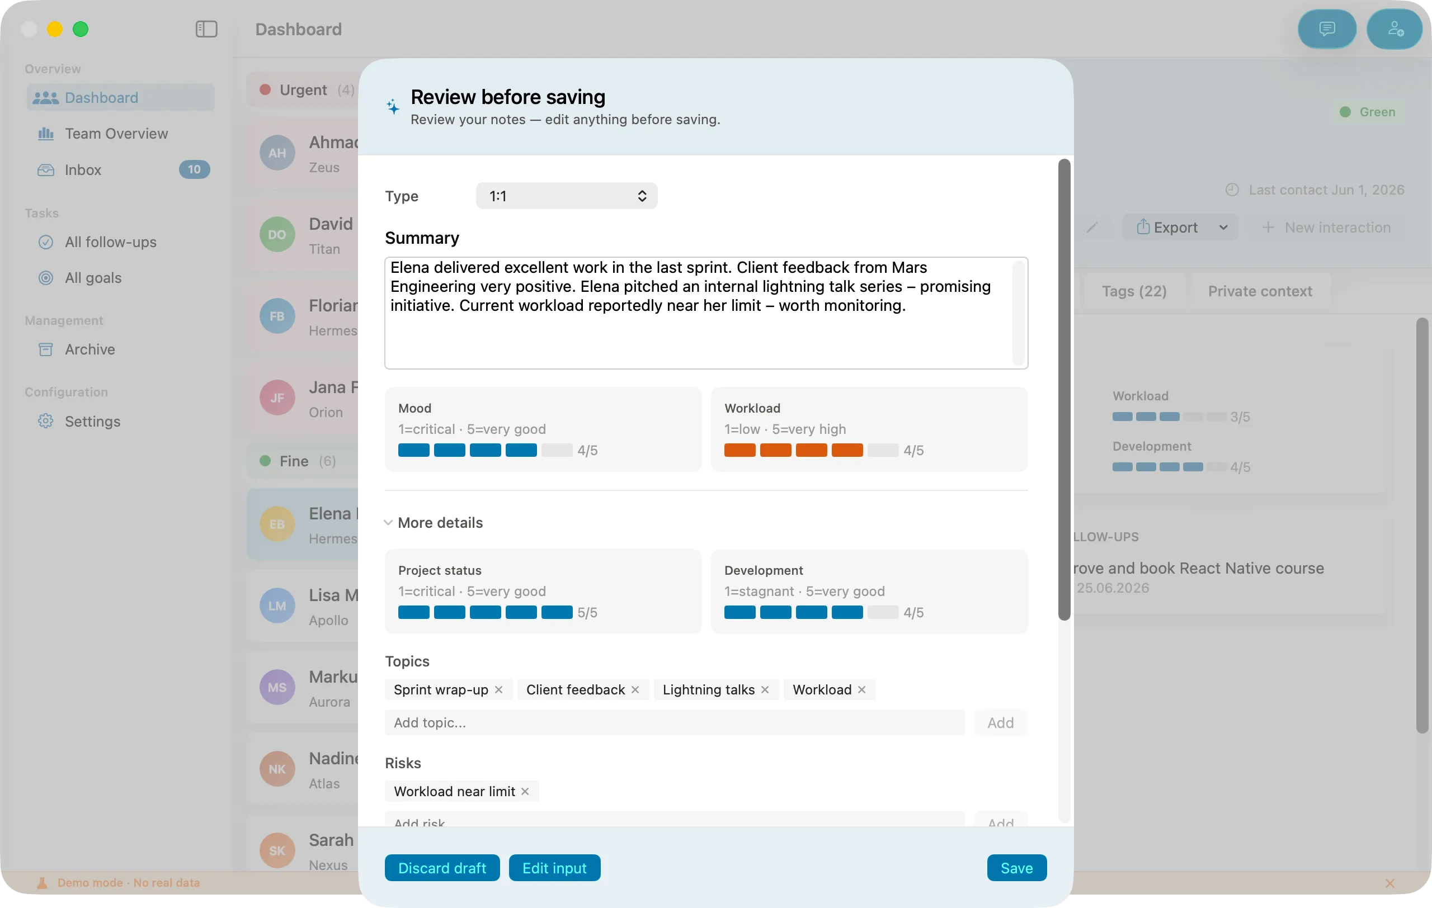Set Mood rating to fifth segment
The height and width of the screenshot is (908, 1432).
pos(557,451)
